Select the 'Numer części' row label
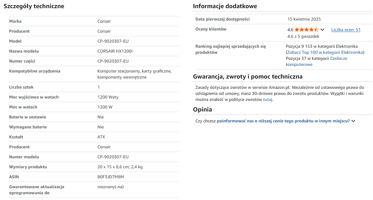Image resolution: width=373 pixels, height=200 pixels. click(22, 61)
